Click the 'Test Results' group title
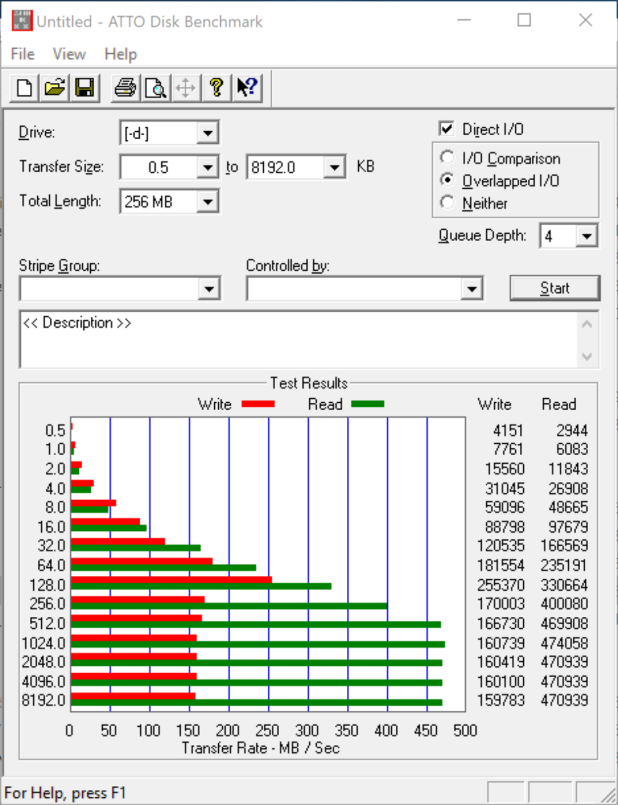 click(x=309, y=383)
